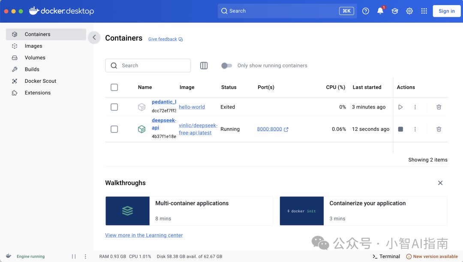Open the Extensions section
The image size is (463, 262).
37,93
